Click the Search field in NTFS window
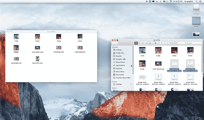The image size is (204, 120). click(190, 43)
